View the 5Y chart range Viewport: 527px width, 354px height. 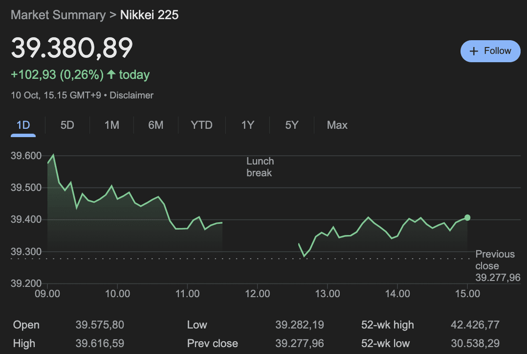(x=292, y=125)
